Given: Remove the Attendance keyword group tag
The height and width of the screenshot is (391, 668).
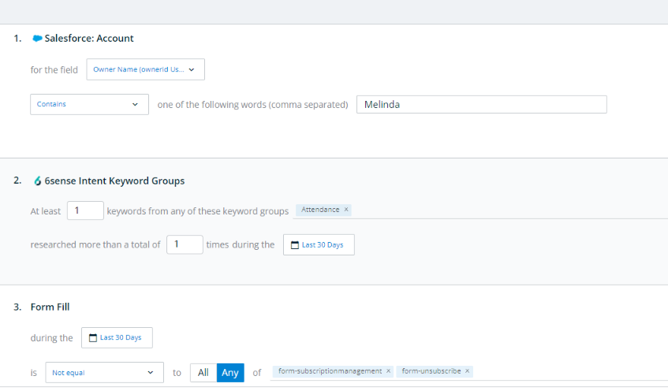Looking at the screenshot, I should coord(346,210).
